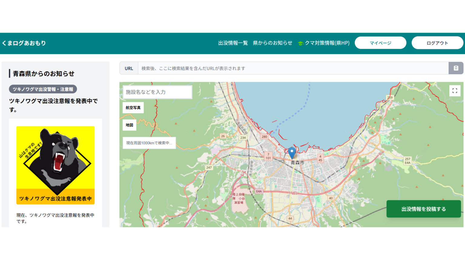
Task: Click the route 280 shield on the map
Action: coord(265,137)
